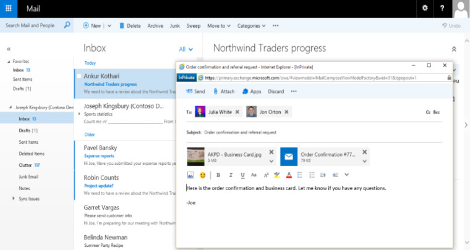Viewport: 470px width, 250px height.
Task: Discard the draft message
Action: 276,91
